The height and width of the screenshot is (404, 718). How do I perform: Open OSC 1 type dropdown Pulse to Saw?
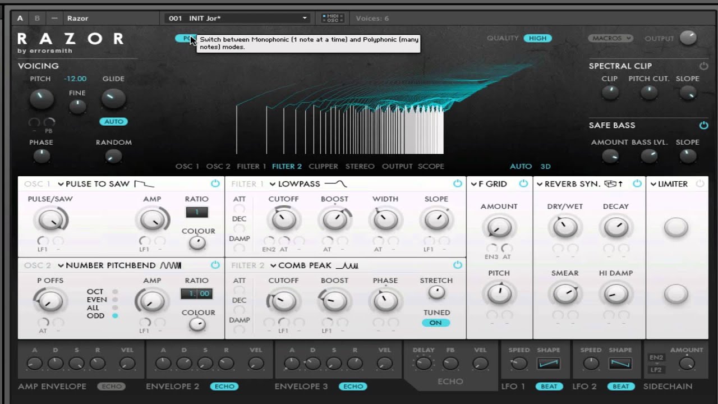[x=93, y=183]
